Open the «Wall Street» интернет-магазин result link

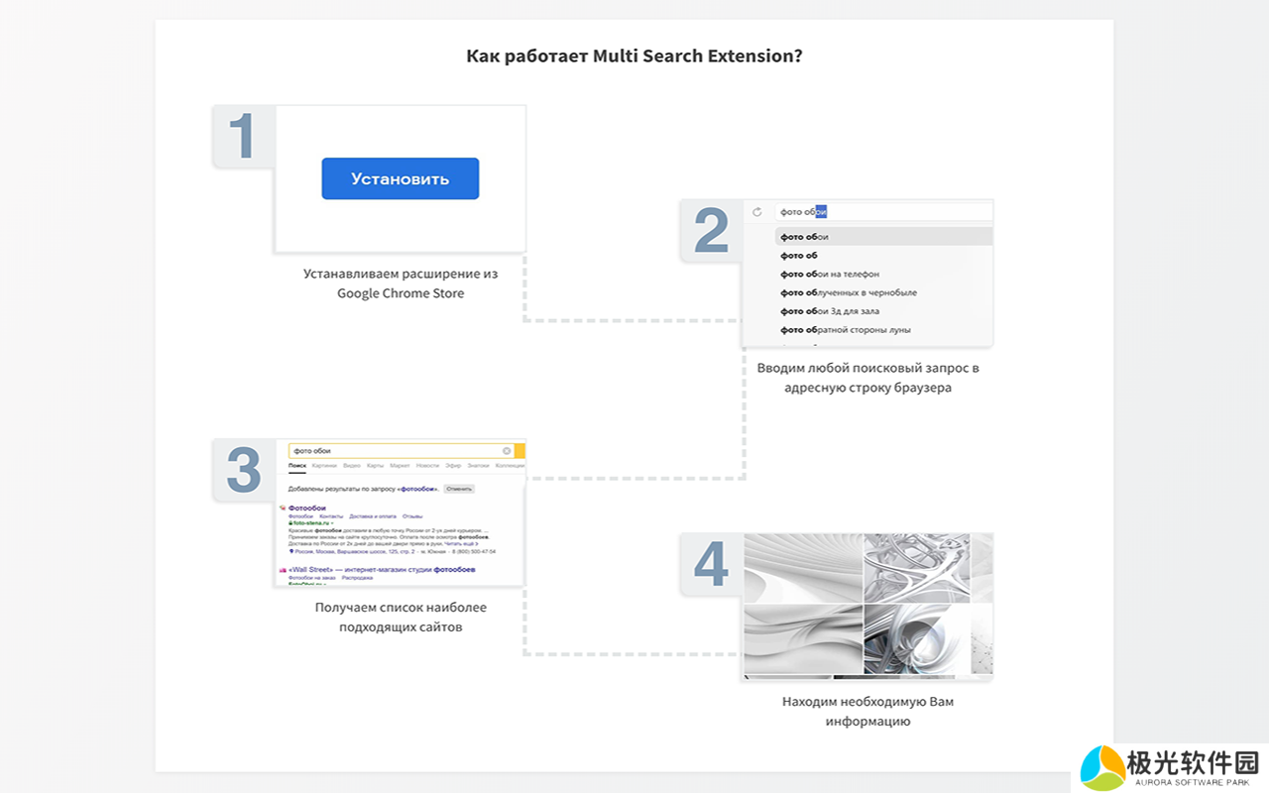coord(382,570)
